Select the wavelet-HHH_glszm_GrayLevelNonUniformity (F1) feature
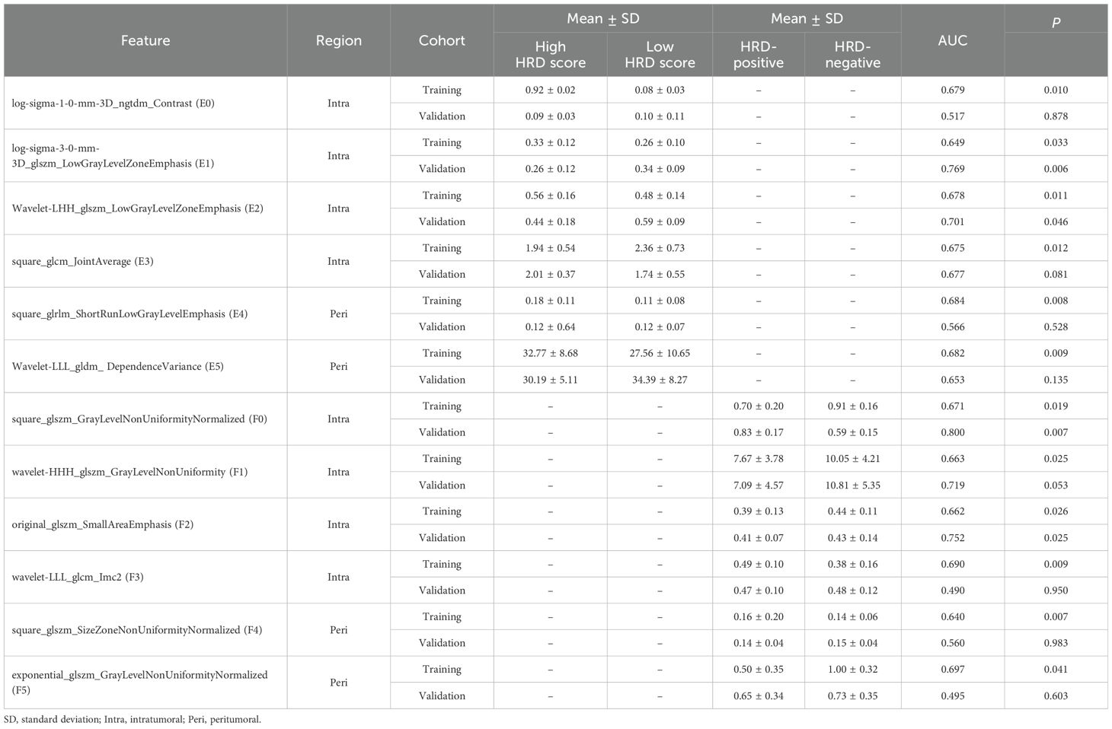This screenshot has height=729, width=1112. [129, 472]
